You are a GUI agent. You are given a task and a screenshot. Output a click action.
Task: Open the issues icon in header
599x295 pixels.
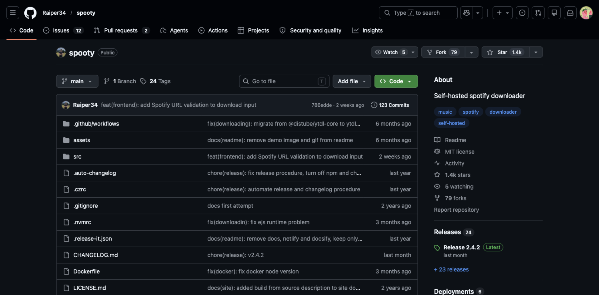[x=522, y=13]
